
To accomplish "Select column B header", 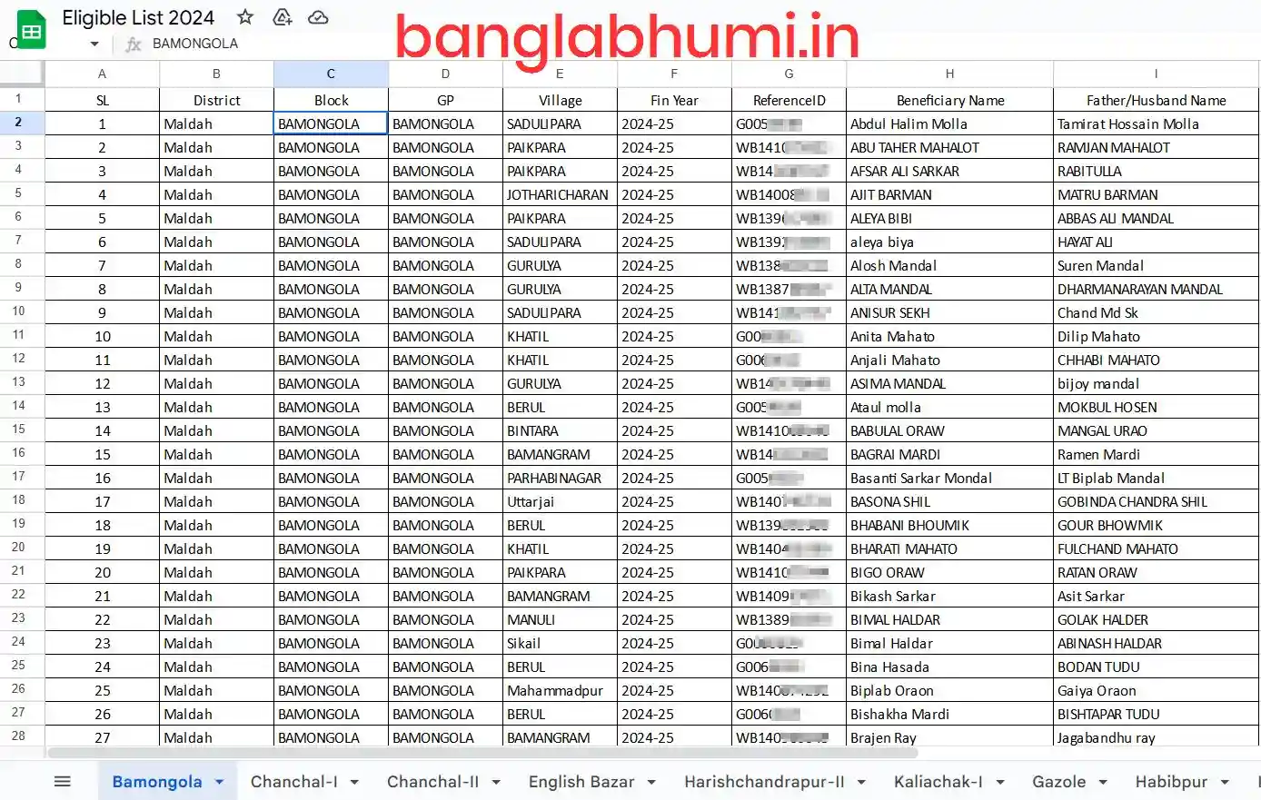I will (216, 74).
